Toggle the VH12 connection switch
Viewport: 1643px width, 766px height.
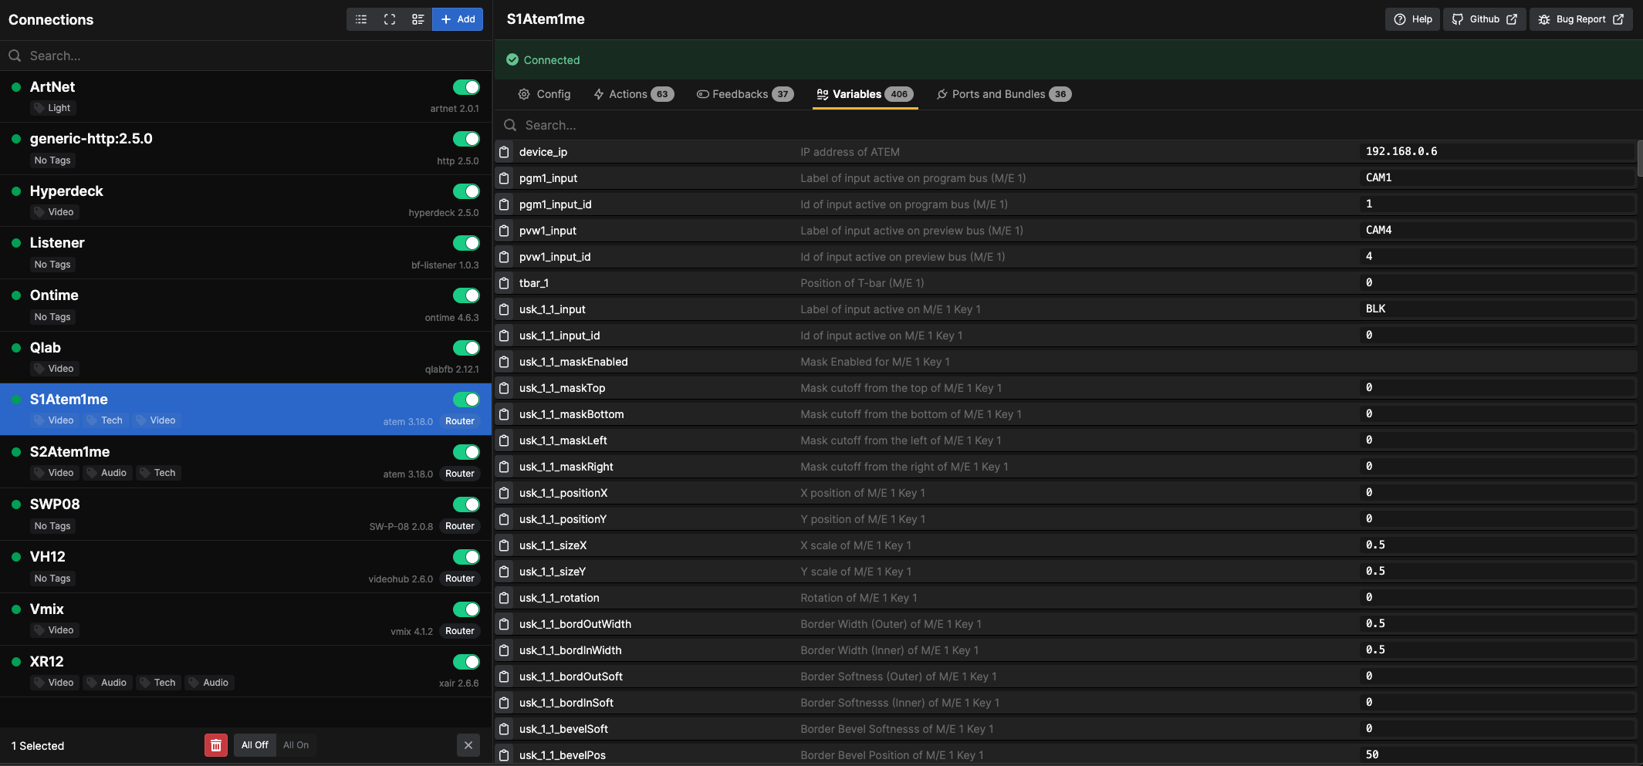pos(466,557)
